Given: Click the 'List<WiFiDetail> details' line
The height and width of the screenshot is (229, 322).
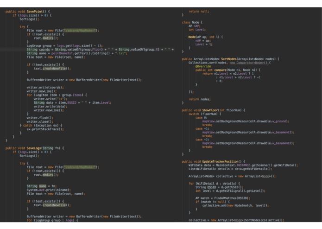Looking at the screenshot, I should pos(230,169).
